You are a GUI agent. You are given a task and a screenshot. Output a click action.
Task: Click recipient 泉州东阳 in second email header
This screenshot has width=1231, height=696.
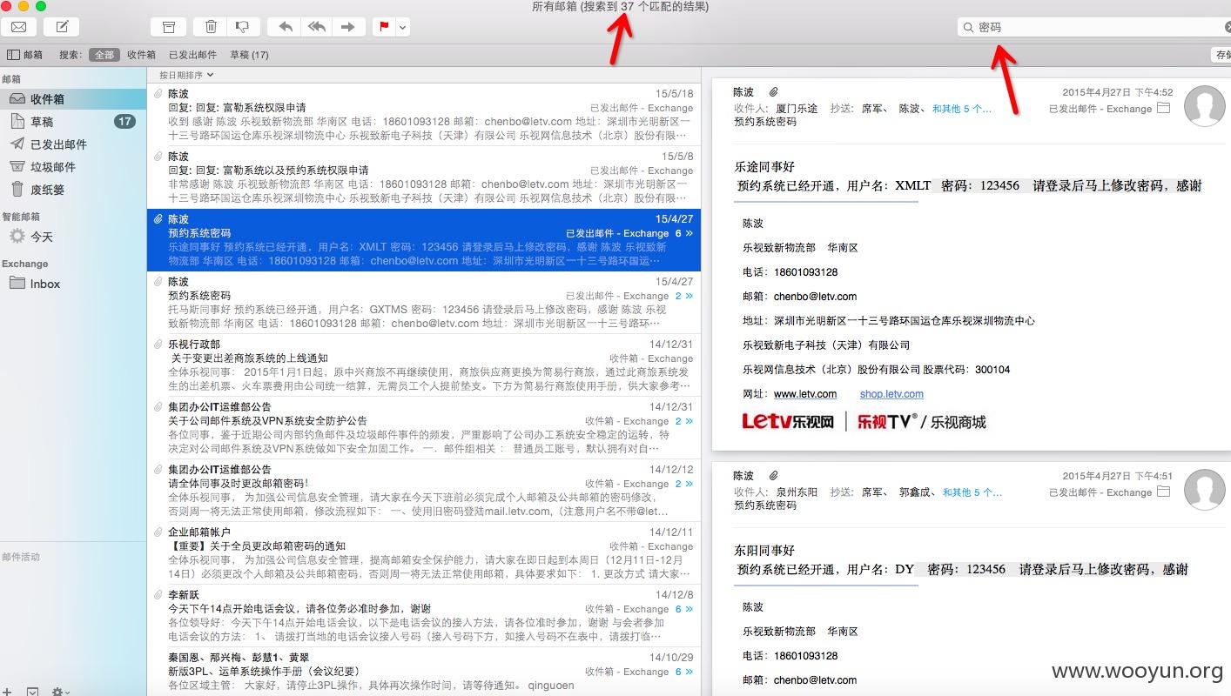pyautogui.click(x=797, y=492)
